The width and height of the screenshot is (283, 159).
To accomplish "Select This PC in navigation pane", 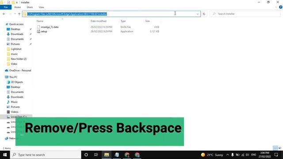I will [x=13, y=77].
